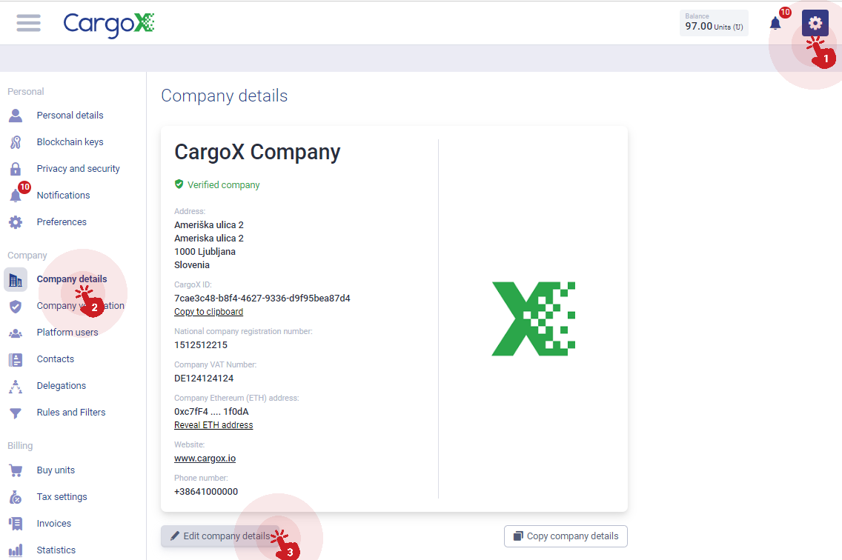Copy CargoX ID to clipboard
This screenshot has width=842, height=560.
pos(208,312)
